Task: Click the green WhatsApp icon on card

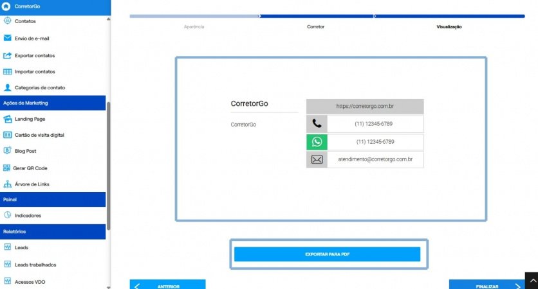Action: [317, 142]
